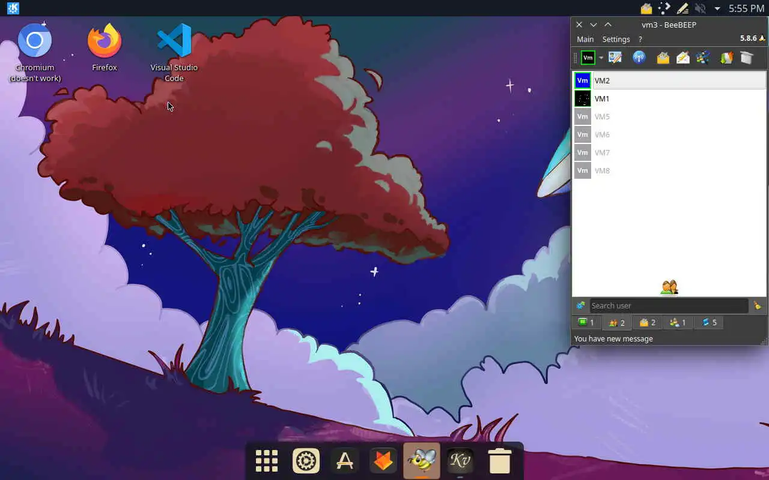Click the blue broadcast antenna icon
The height and width of the screenshot is (480, 769).
point(639,58)
